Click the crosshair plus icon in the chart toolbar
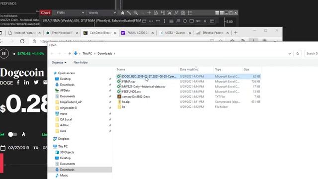This screenshot has width=318, height=179. 149,13
